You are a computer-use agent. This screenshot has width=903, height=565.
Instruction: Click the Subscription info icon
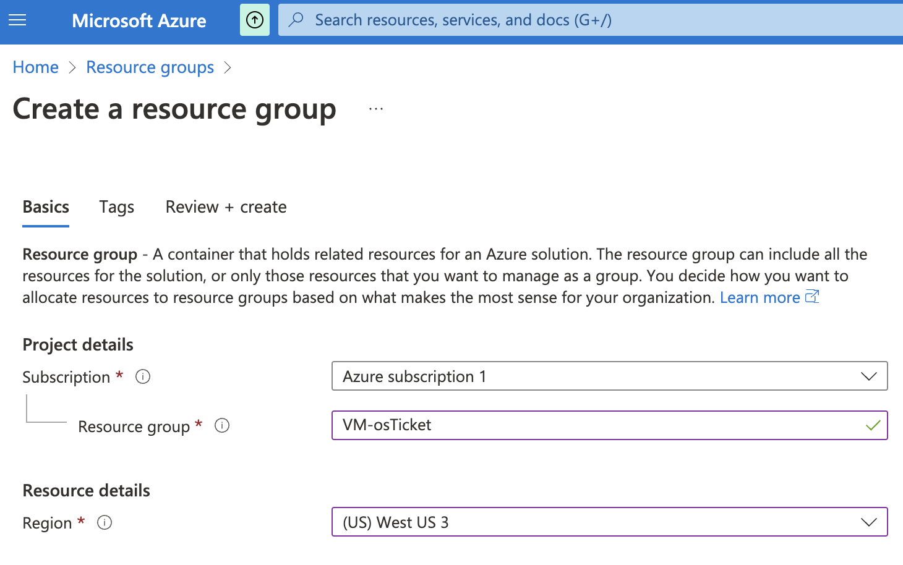143,376
